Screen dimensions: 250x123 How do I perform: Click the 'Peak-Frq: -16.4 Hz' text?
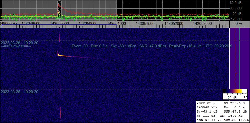pos(185,46)
